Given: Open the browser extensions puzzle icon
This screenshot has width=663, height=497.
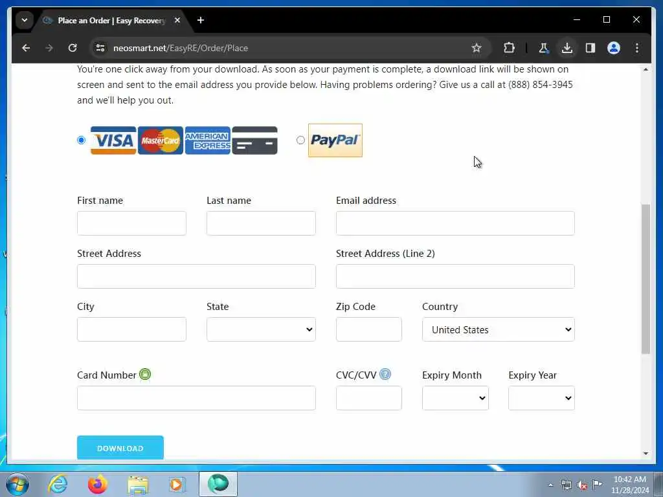Looking at the screenshot, I should (509, 48).
